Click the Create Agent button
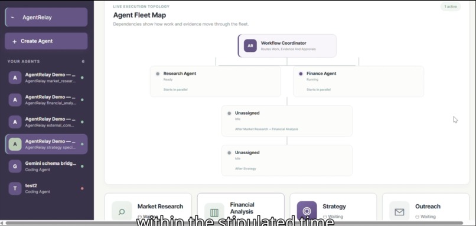Image resolution: width=476 pixels, height=226 pixels. 46,41
